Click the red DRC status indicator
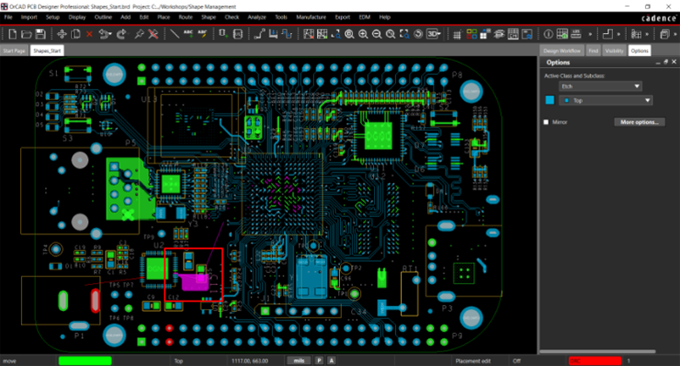This screenshot has width=680, height=366. (595, 361)
